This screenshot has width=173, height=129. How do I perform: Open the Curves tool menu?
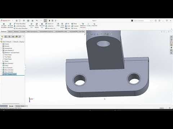pos(88,25)
